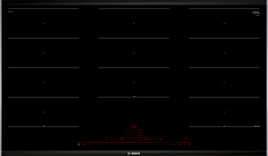This screenshot has height=156, width=268.
Task: Tap the main power on/off icon
Action: pos(79,145)
